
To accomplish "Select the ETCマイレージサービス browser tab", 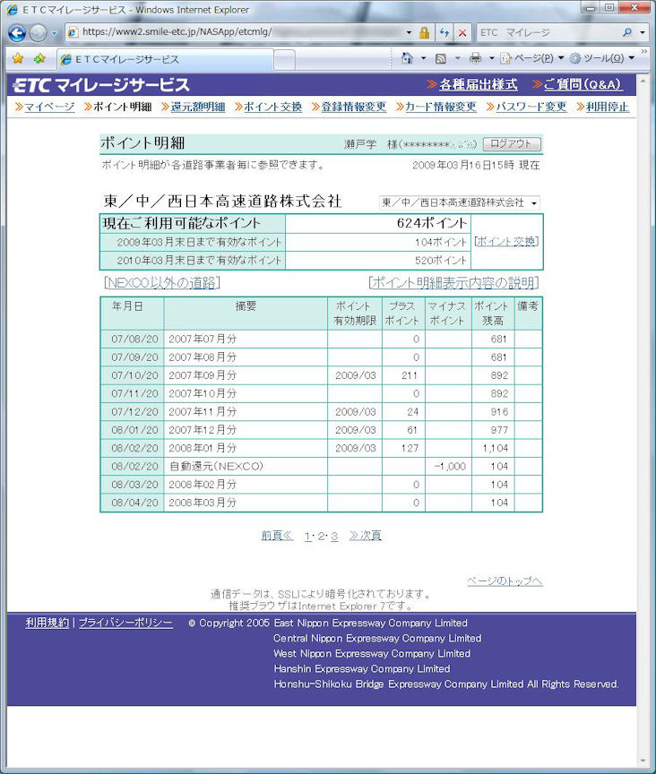I will pyautogui.click(x=165, y=59).
